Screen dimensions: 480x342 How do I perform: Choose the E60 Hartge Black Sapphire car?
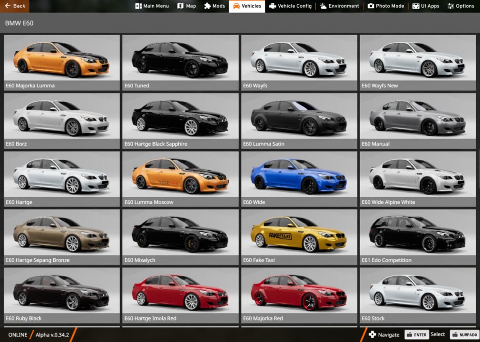(x=180, y=121)
